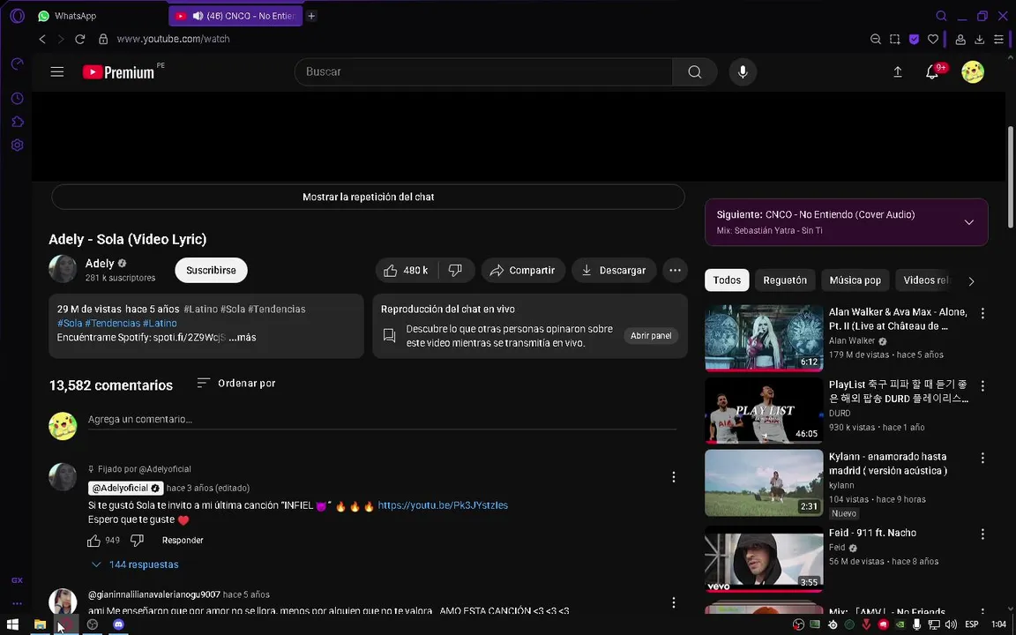Add page to bookmarks with heart icon
Image resolution: width=1016 pixels, height=635 pixels.
(933, 39)
